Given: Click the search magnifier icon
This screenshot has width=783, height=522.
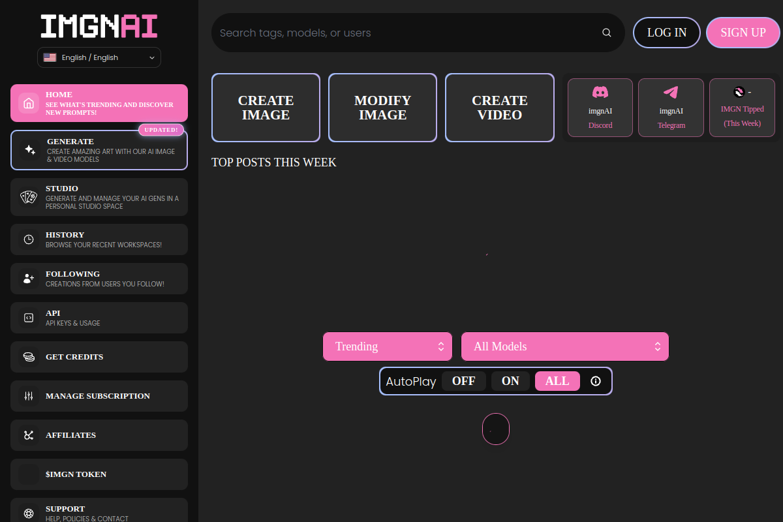Looking at the screenshot, I should point(607,33).
